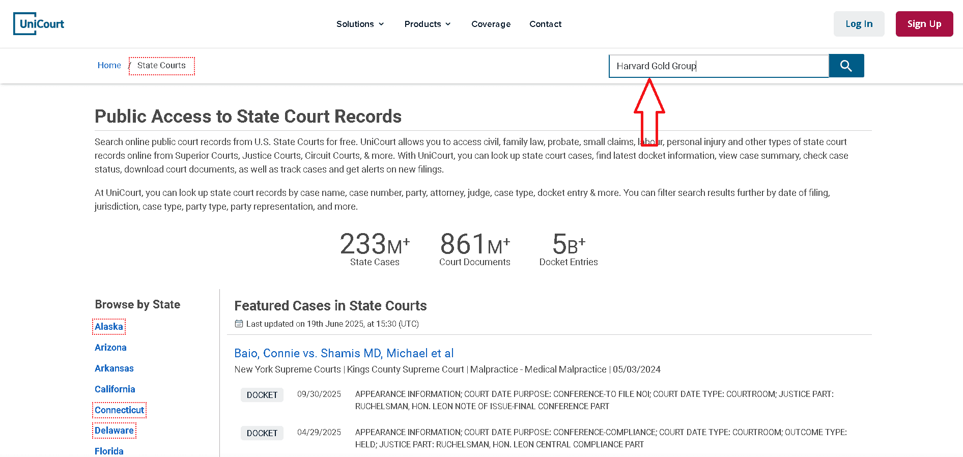Click the calendar icon beside Last updated
The width and height of the screenshot is (963, 457).
coord(239,324)
